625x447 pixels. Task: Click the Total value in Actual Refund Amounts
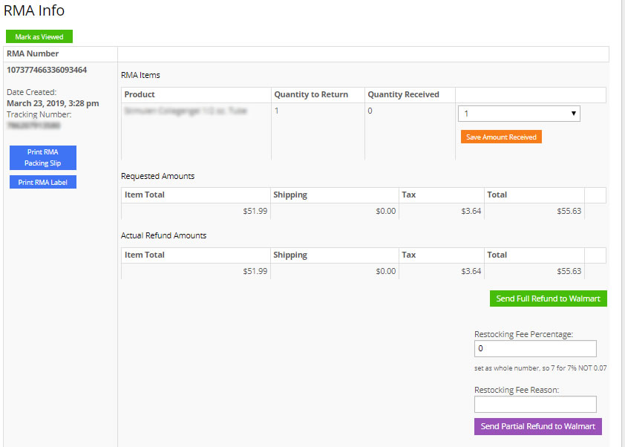pos(569,270)
